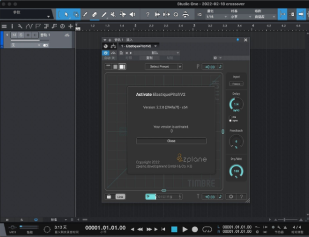The width and height of the screenshot is (309, 237).
Task: Toggle record arm on track 1
Action: click(x=28, y=35)
